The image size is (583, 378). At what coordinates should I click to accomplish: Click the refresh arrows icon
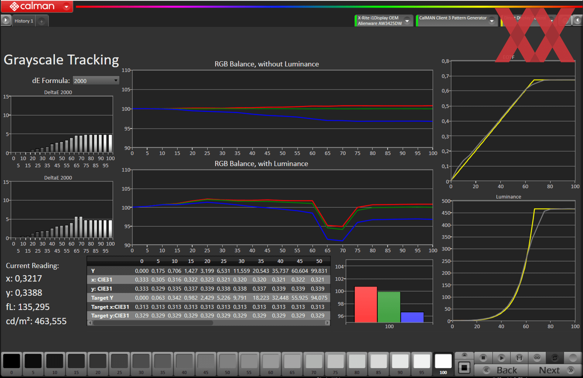[x=555, y=358]
